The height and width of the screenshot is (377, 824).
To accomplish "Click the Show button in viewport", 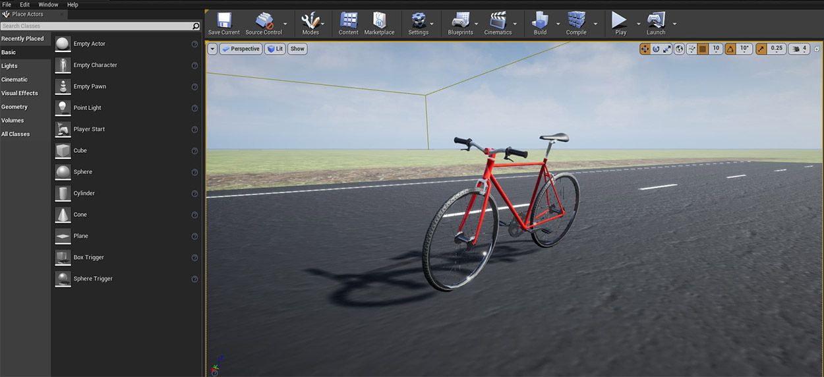I will [297, 49].
